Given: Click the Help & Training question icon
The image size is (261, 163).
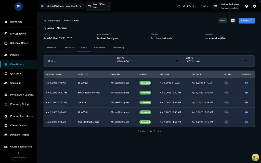Looking at the screenshot, I should click(179, 6).
